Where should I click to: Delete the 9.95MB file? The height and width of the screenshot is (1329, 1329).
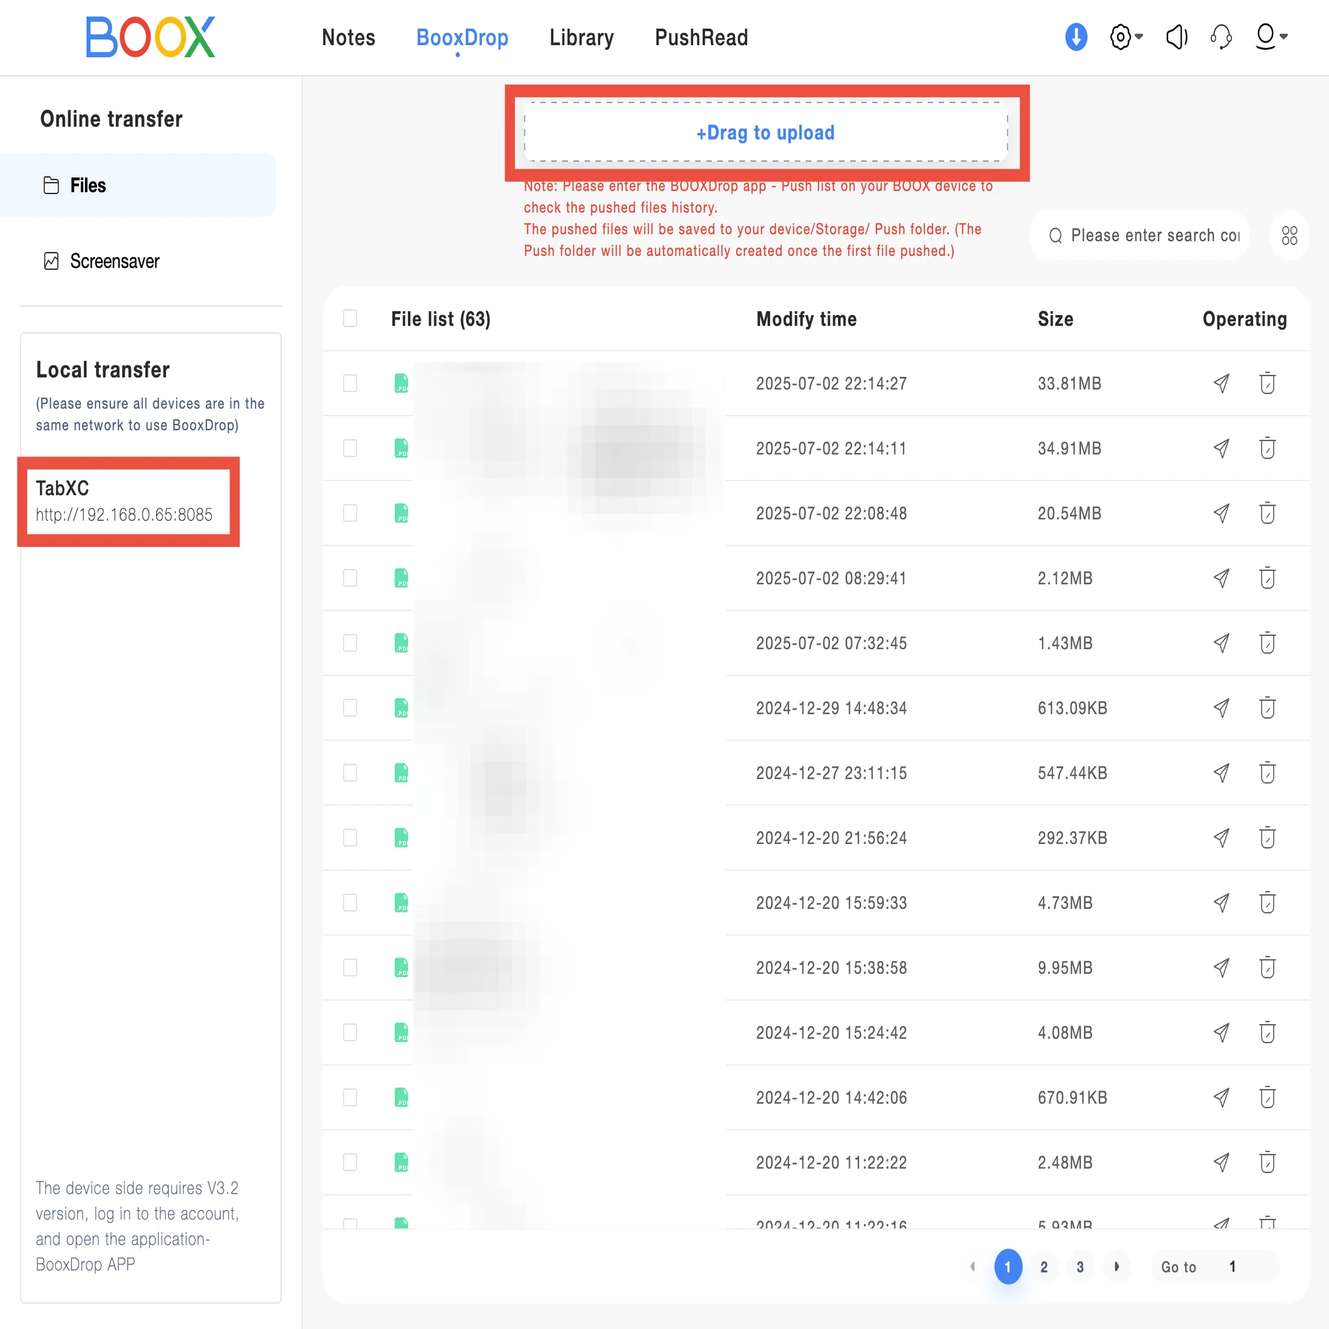(x=1267, y=968)
